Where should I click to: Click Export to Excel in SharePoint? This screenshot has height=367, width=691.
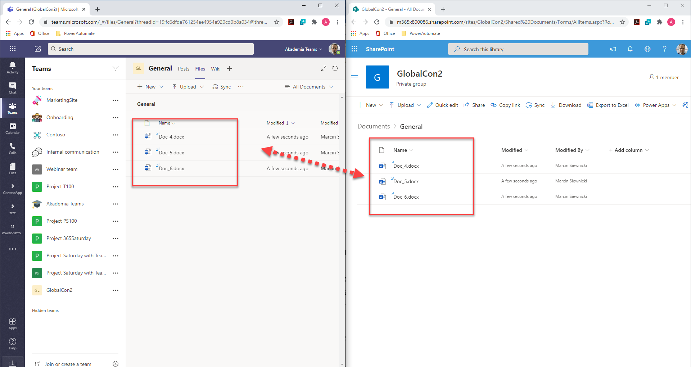(608, 105)
